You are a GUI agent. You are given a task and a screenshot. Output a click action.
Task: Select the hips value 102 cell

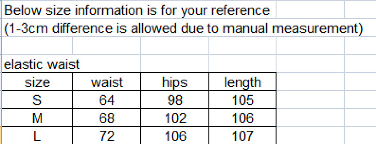click(174, 118)
